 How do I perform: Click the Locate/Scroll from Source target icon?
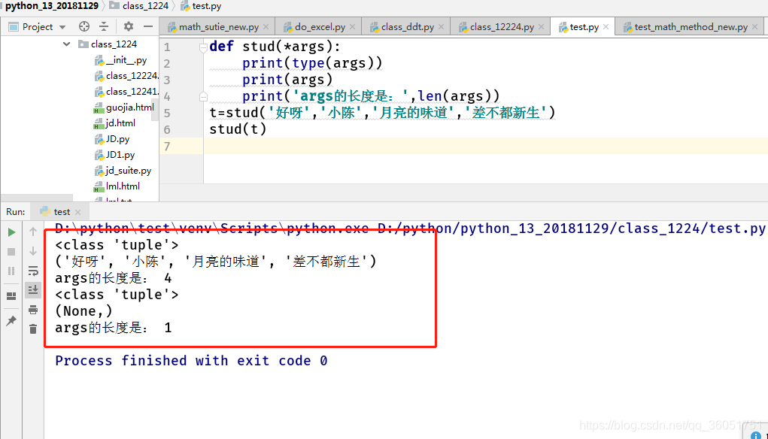pyautogui.click(x=84, y=26)
